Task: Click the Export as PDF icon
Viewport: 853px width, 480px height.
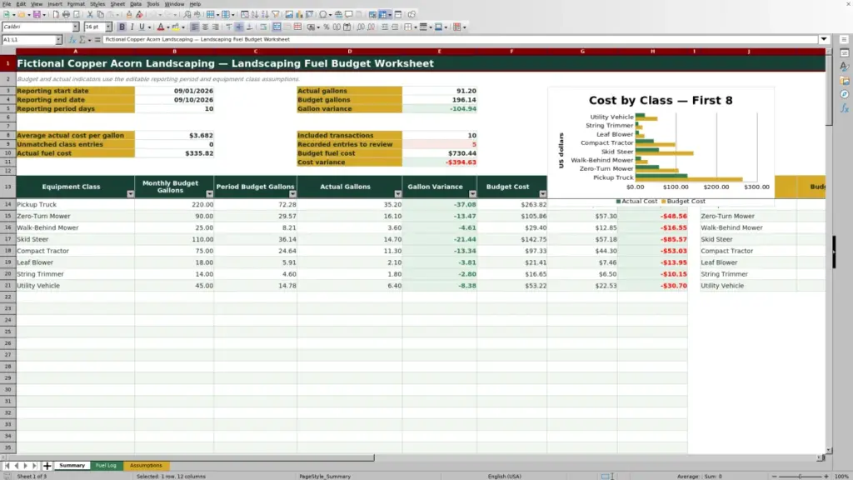Action: tap(56, 15)
